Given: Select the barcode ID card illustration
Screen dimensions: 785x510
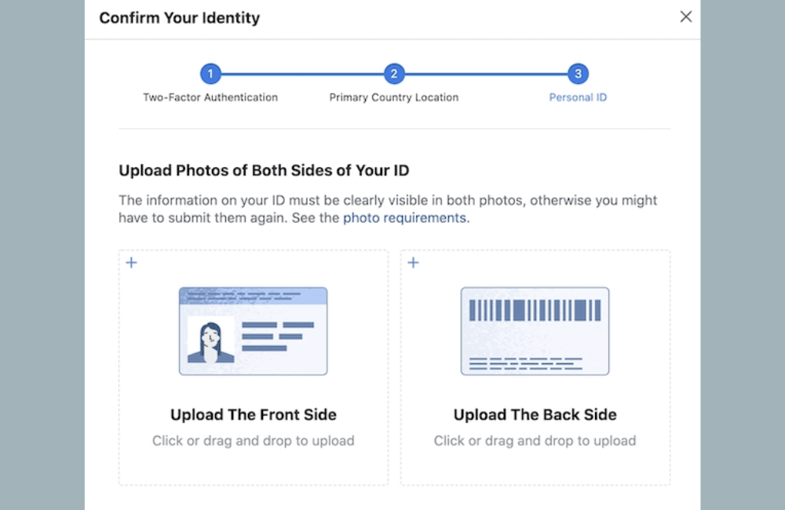Looking at the screenshot, I should coord(535,330).
